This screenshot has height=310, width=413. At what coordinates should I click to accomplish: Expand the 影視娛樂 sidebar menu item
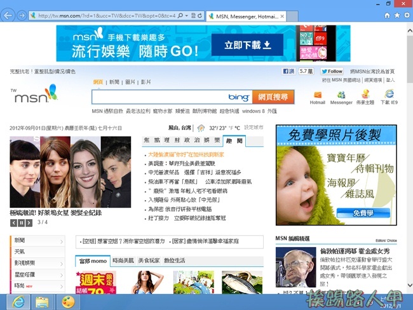tap(37, 263)
